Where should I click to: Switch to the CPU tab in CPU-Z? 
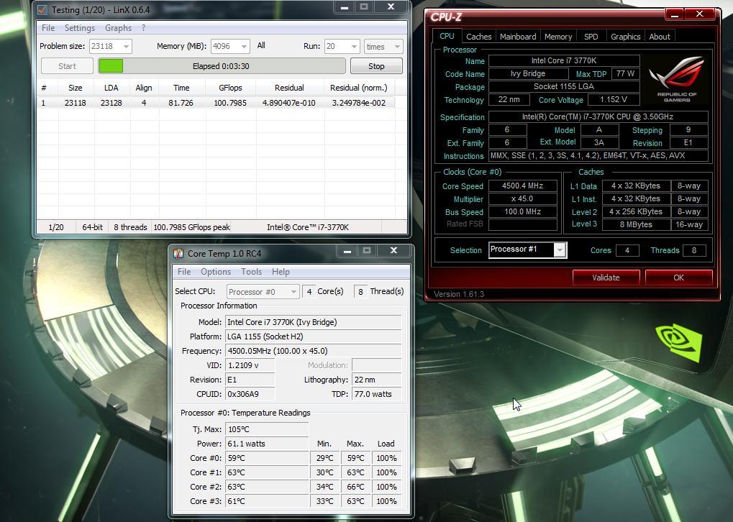click(x=447, y=36)
